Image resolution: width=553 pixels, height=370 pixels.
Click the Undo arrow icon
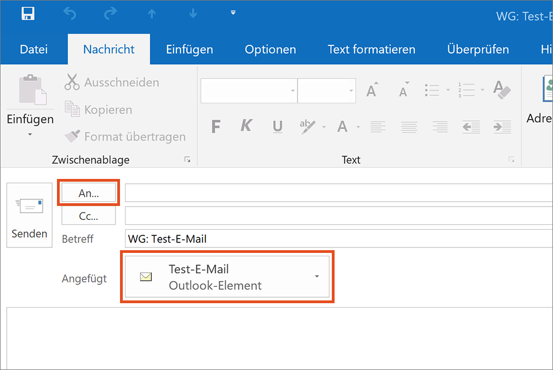(70, 14)
